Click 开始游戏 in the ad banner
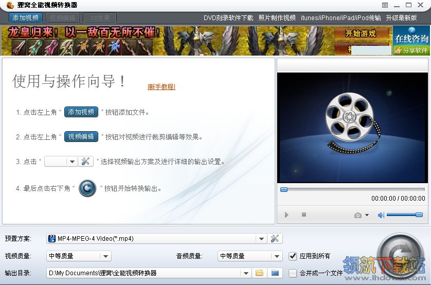The height and width of the screenshot is (285, 431). 361,34
